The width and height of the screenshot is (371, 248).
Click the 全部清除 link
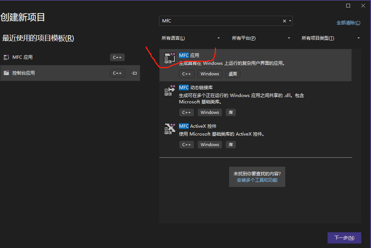click(x=348, y=23)
